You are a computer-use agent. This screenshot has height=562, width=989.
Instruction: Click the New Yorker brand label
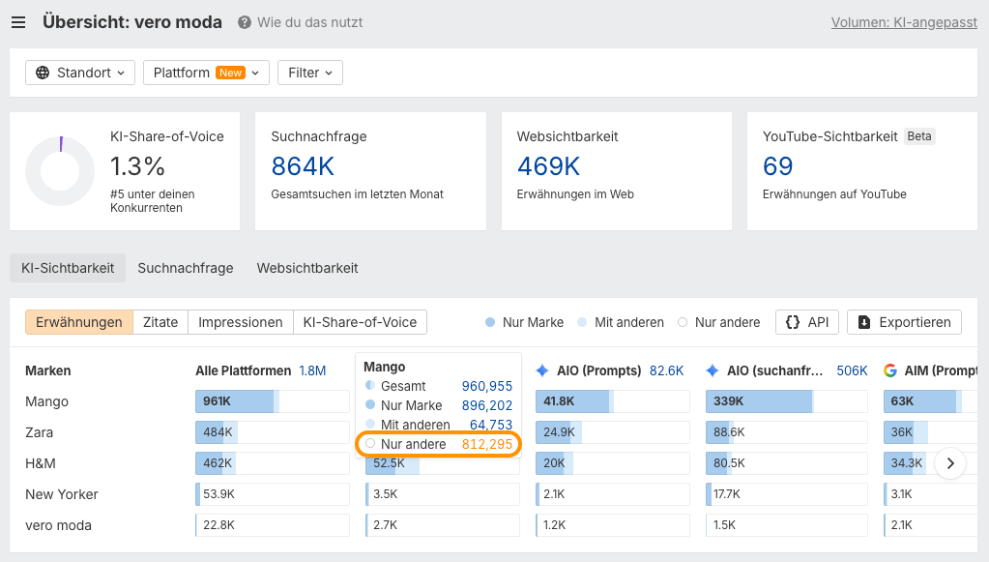62,494
